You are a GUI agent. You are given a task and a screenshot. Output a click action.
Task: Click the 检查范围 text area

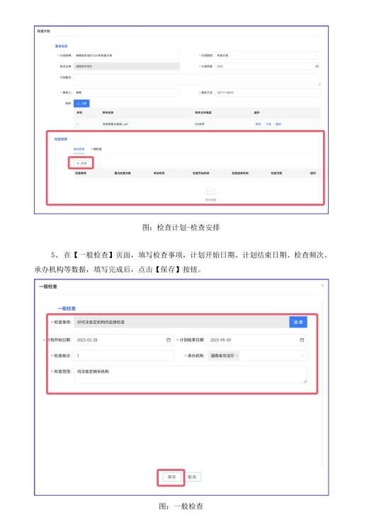pyautogui.click(x=191, y=375)
